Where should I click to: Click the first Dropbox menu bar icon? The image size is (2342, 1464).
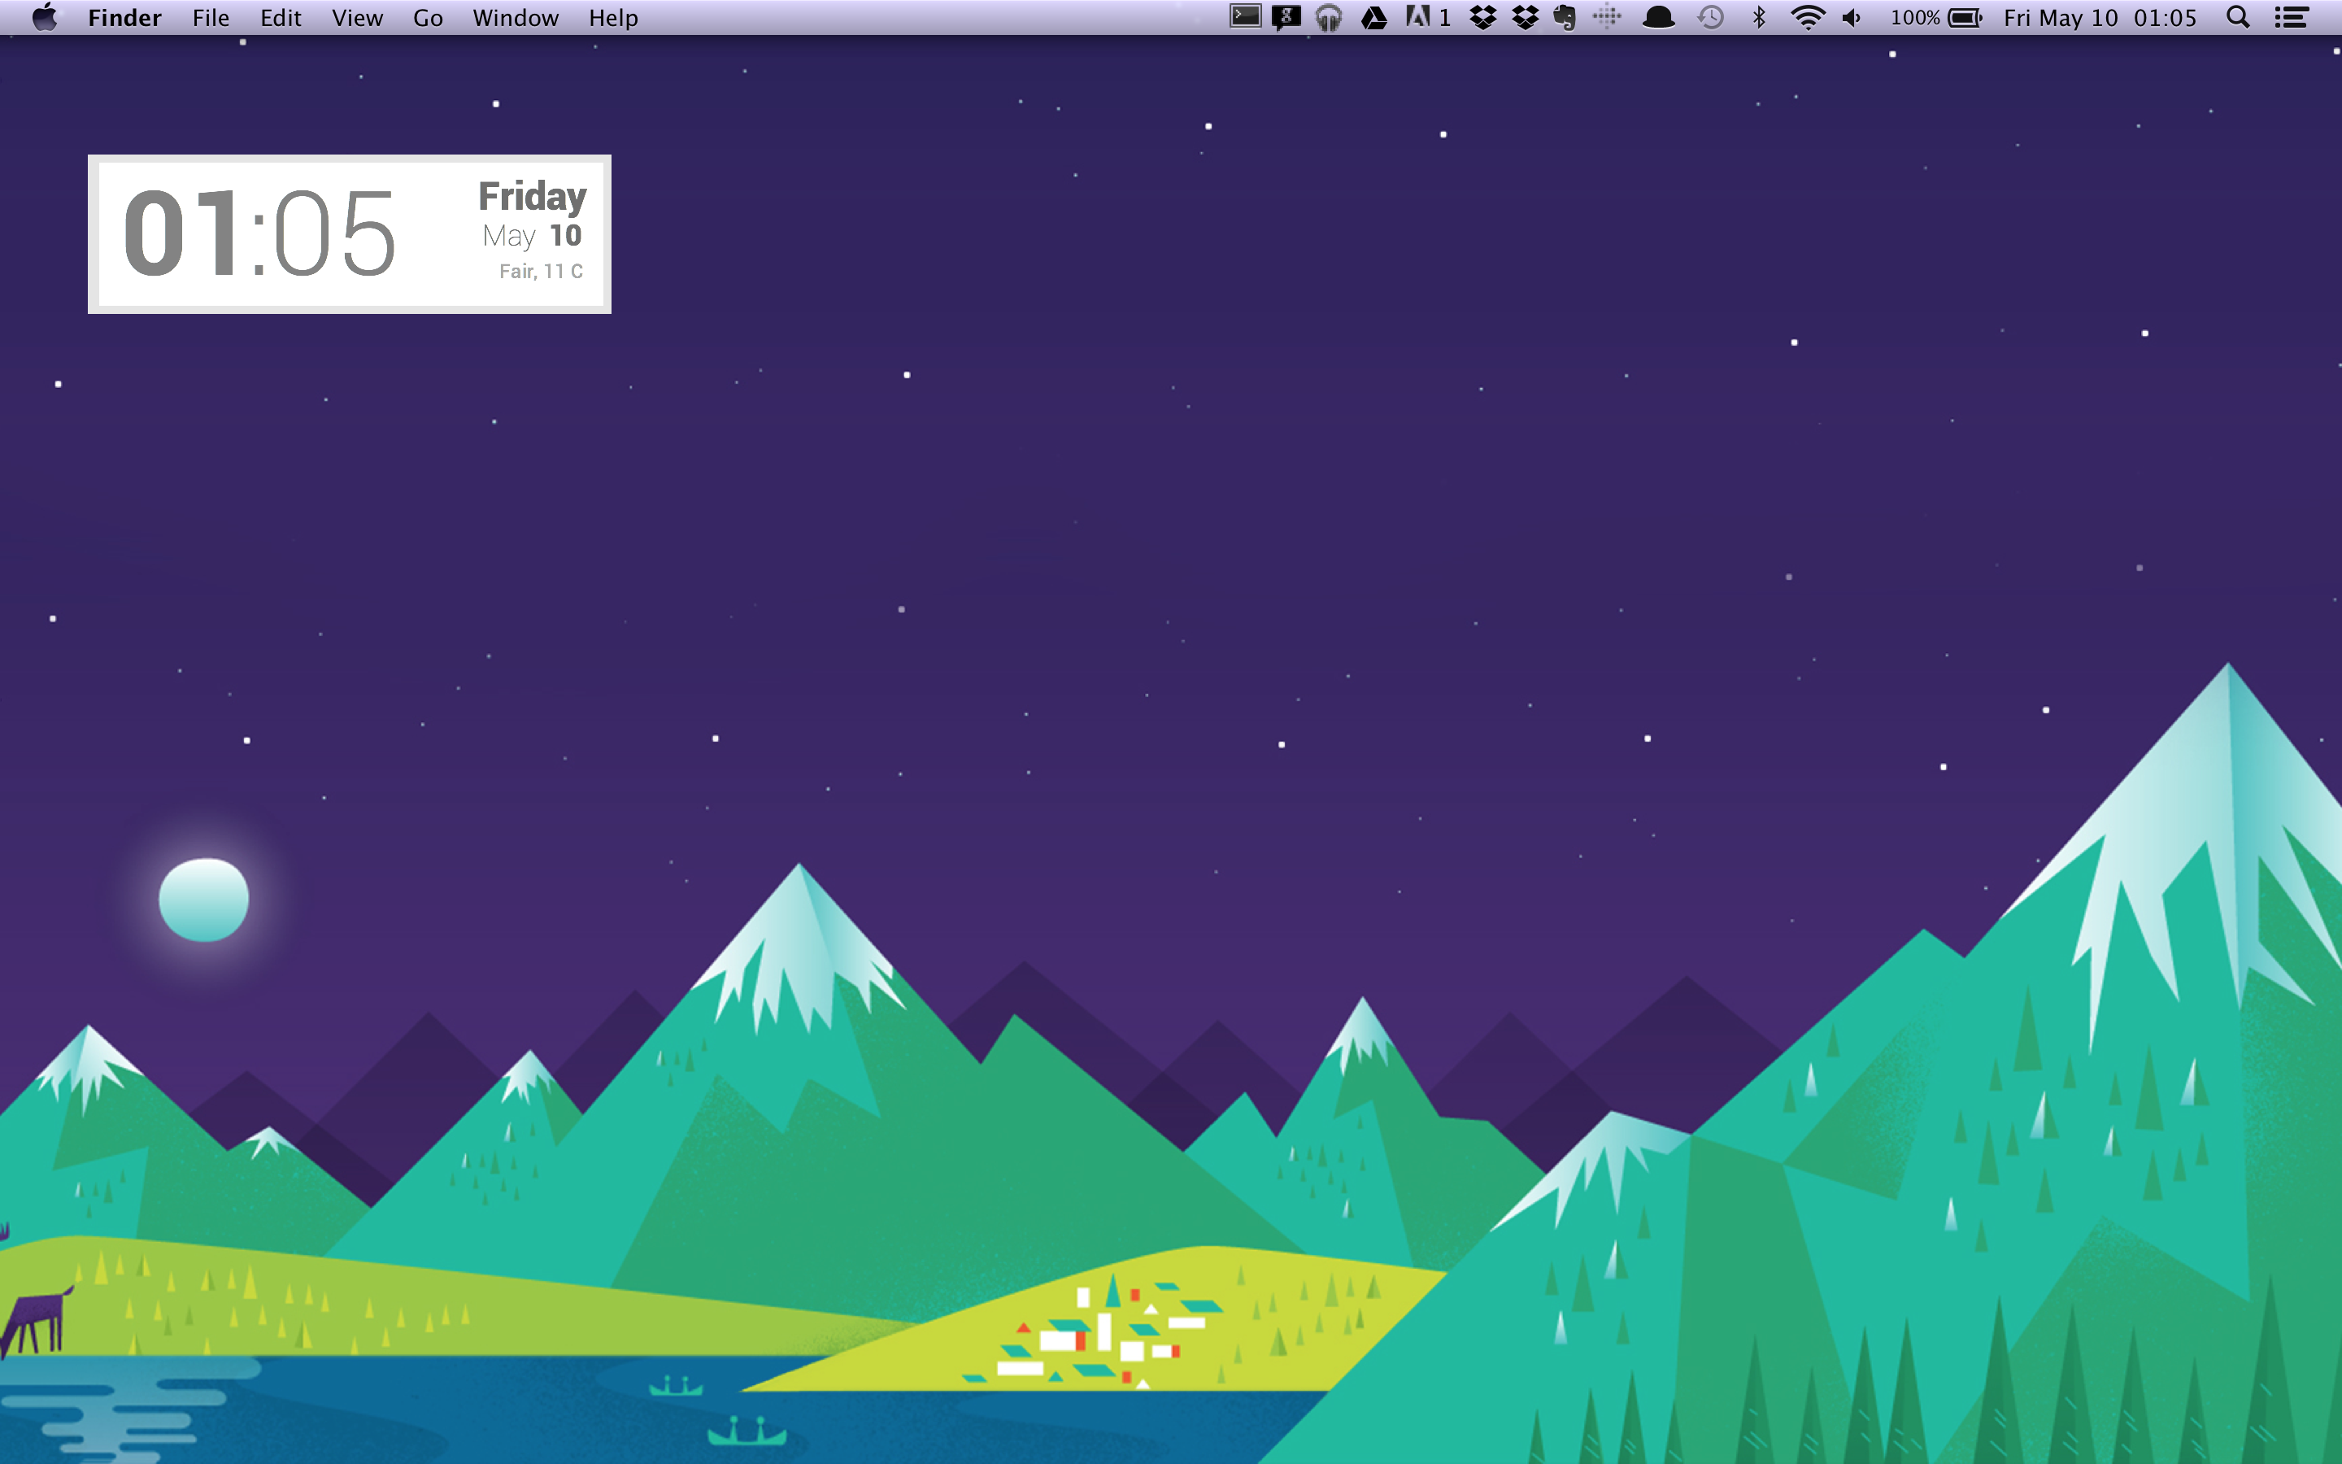tap(1482, 17)
